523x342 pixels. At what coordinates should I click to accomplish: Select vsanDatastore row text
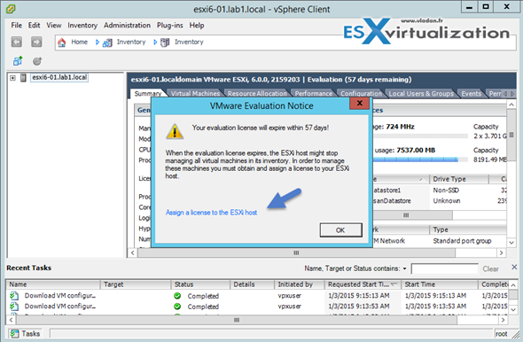(x=392, y=201)
